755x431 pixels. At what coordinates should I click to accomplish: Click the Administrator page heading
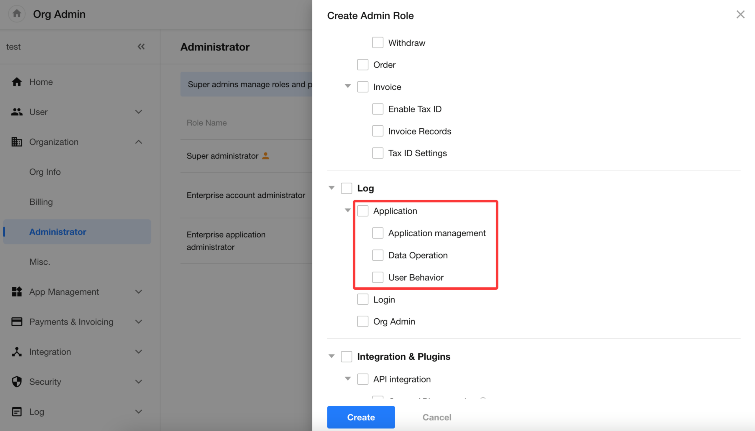click(215, 47)
